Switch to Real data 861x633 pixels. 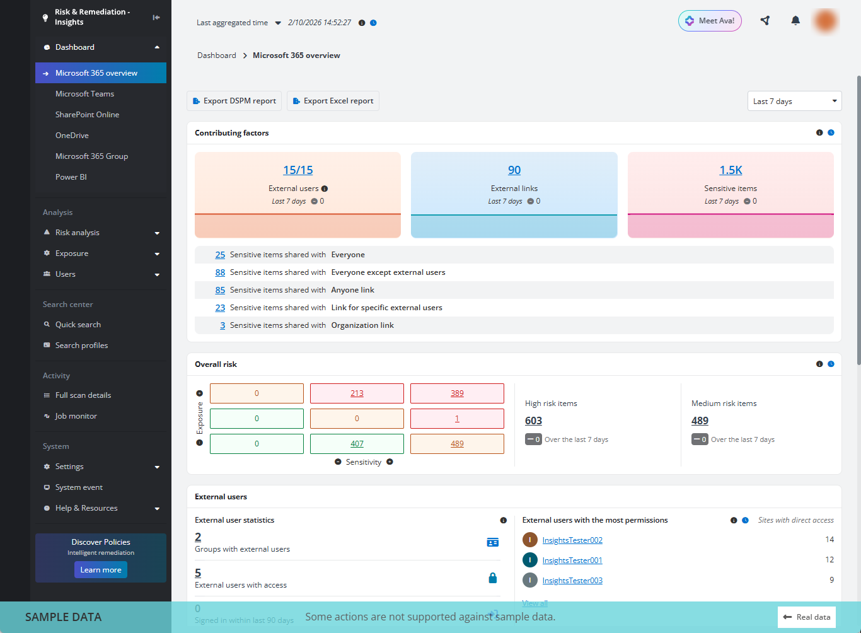point(807,617)
